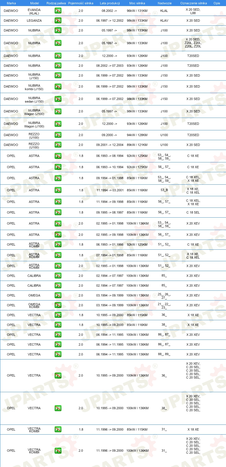Click fuel icon for Rezzo (U100) 09.2001 -> 12.2004

pos(58,145)
